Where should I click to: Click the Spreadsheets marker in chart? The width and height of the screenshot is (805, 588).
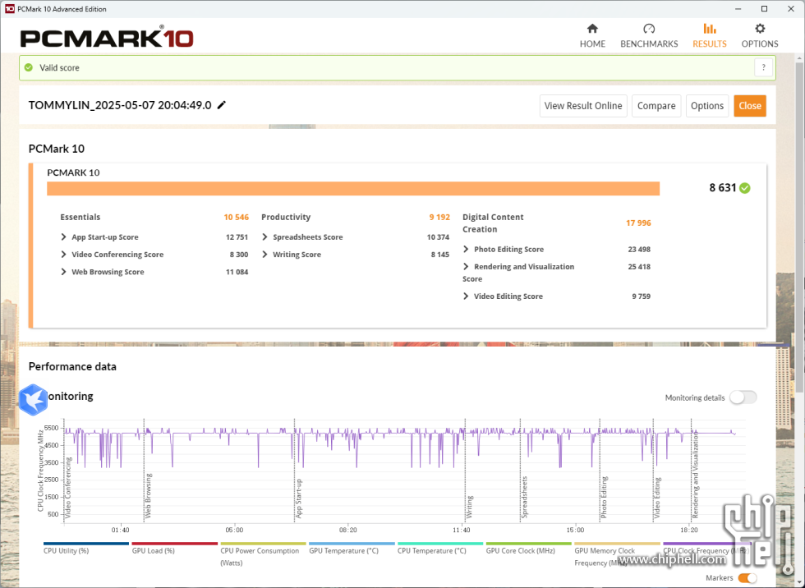[x=524, y=497]
